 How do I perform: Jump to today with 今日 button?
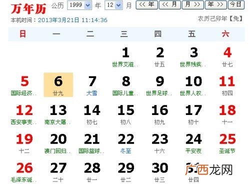(236, 5)
